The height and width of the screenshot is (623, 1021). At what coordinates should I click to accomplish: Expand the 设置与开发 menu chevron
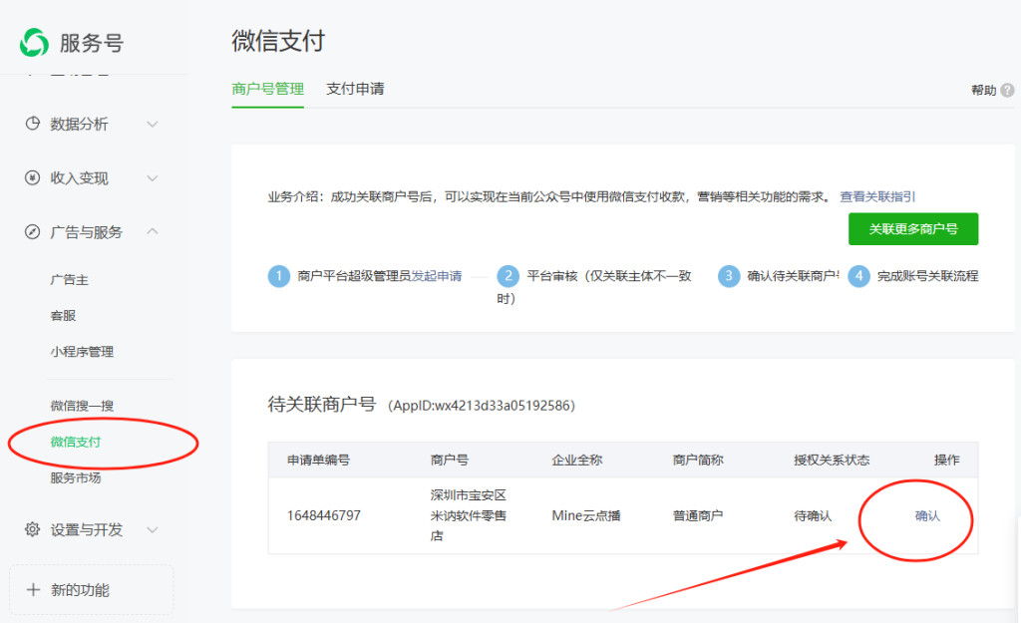pyautogui.click(x=153, y=529)
